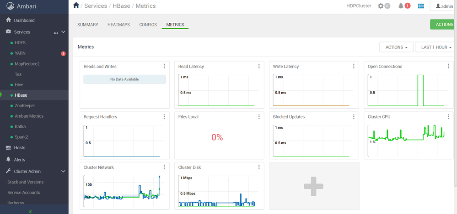Screen dimensions: 457x214
Task: Switch to the SUMMARY tab
Action: pyautogui.click(x=88, y=25)
